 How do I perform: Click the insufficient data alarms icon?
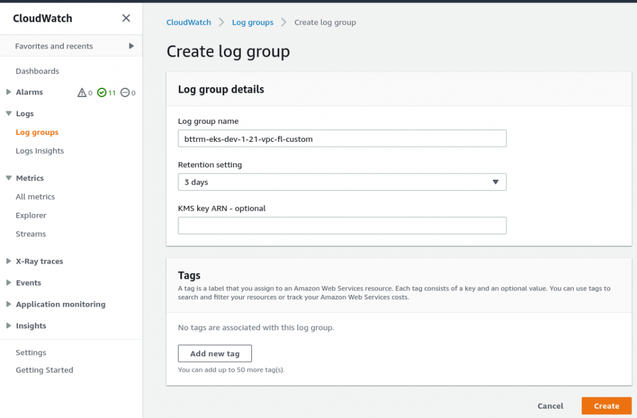point(124,92)
